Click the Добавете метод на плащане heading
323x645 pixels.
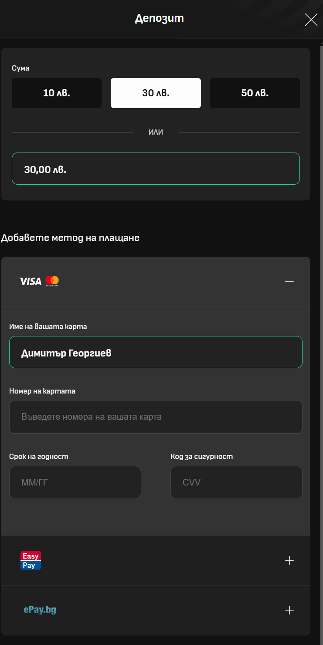pos(71,238)
